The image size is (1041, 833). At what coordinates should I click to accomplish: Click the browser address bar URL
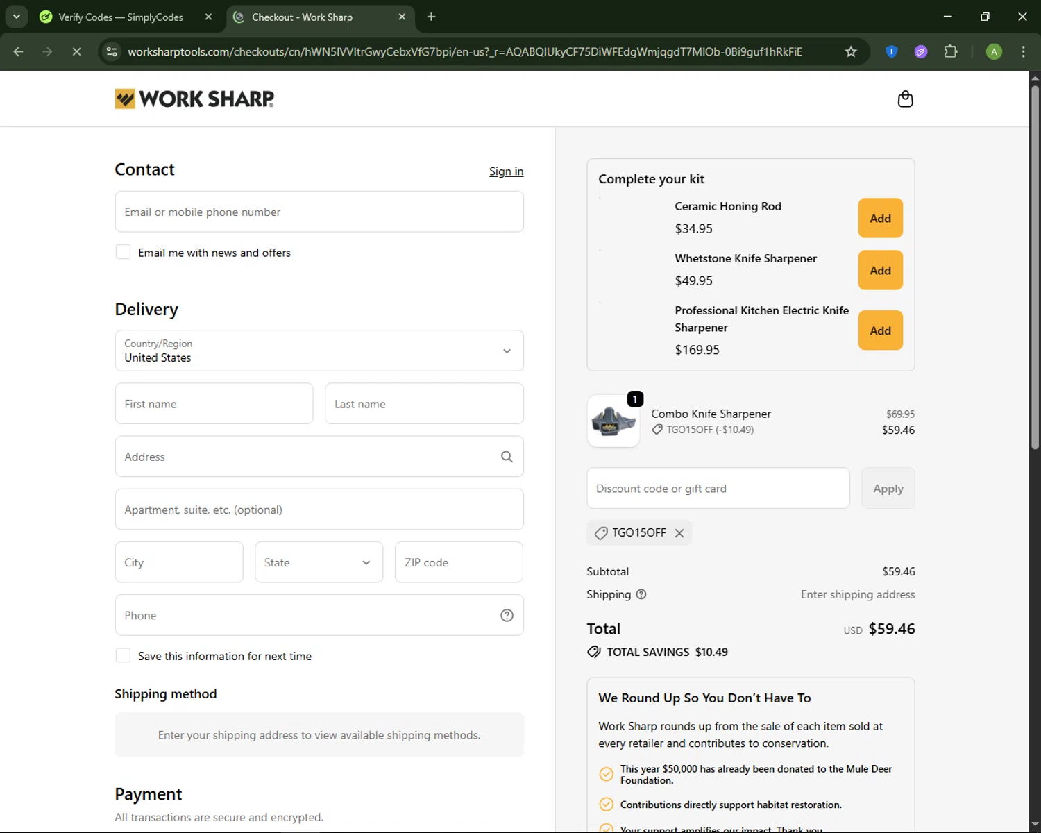pyautogui.click(x=465, y=51)
